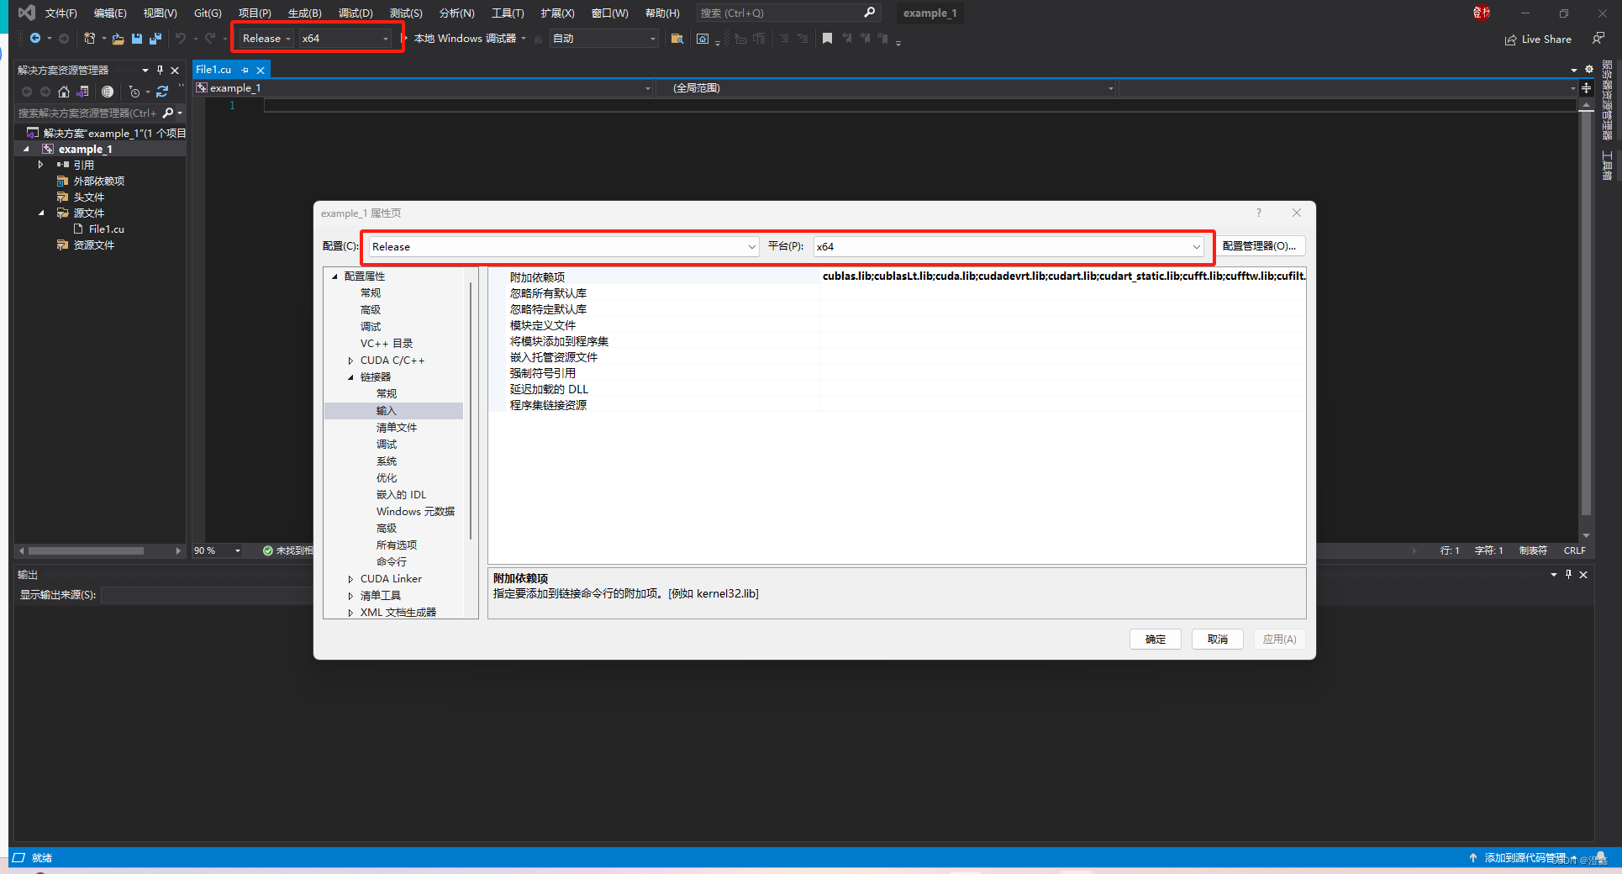Expand the CUDA Linker node

click(351, 578)
